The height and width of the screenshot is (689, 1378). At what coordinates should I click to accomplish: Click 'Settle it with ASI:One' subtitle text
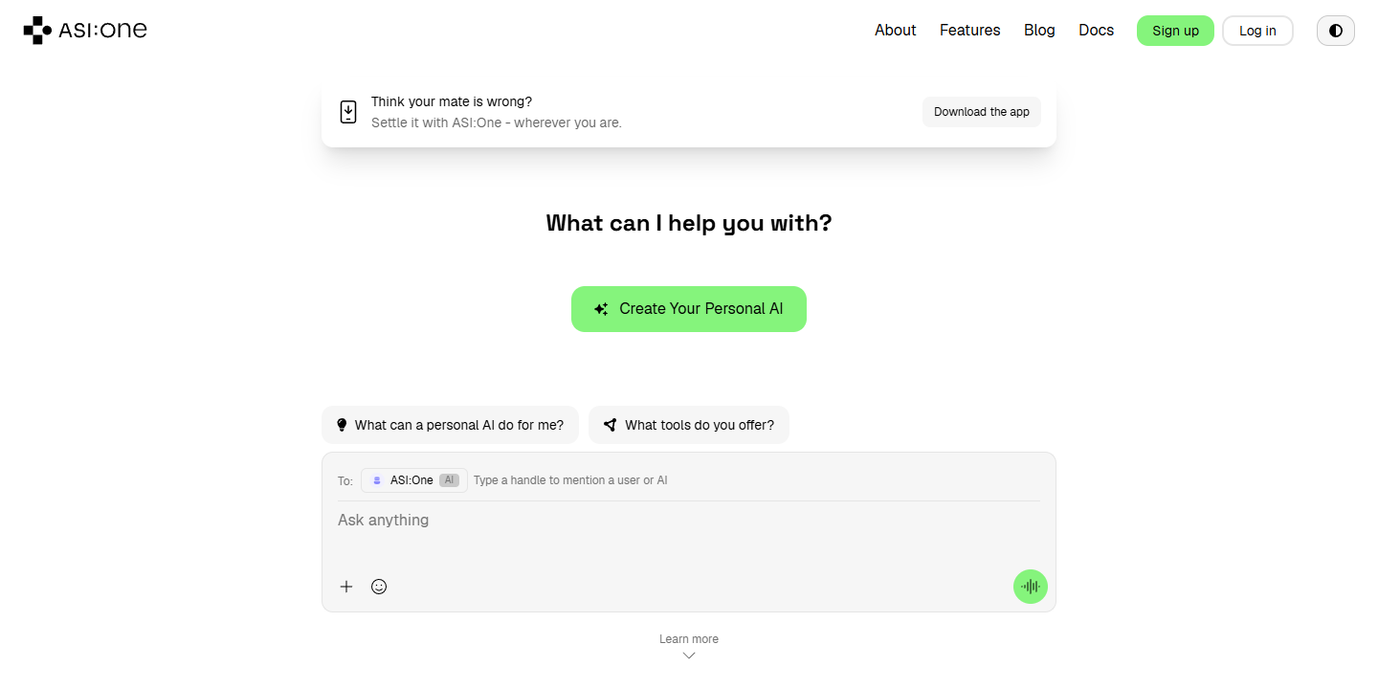(x=497, y=122)
